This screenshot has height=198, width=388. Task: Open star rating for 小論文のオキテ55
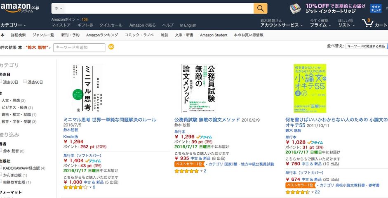tap(297, 192)
